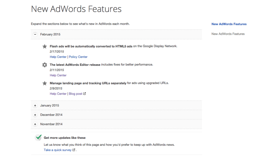This screenshot has height=163, width=264.
Task: Click the star icon beside Manage landing page entry
Action: click(x=45, y=83)
